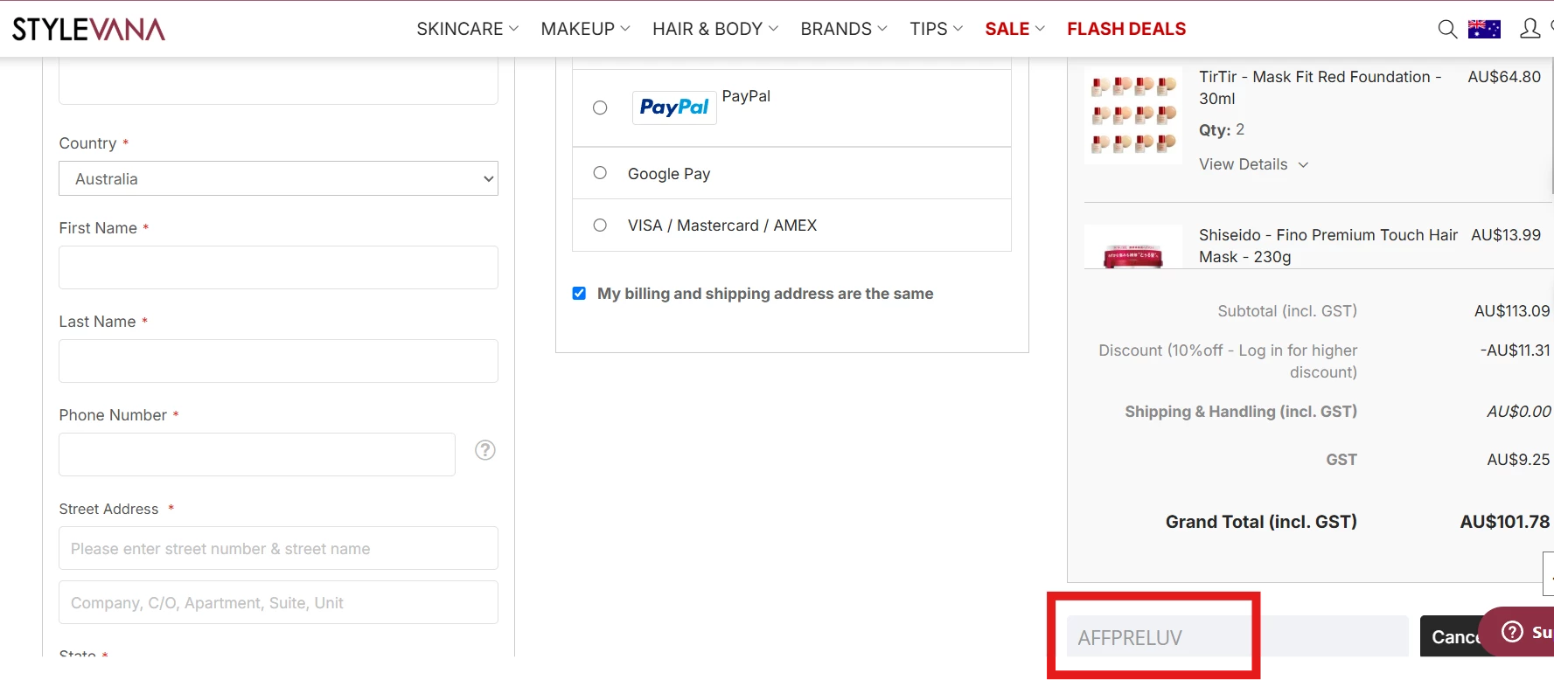Select Google Pay radio button
Viewport: 1554px width, 680px height.
pos(600,173)
